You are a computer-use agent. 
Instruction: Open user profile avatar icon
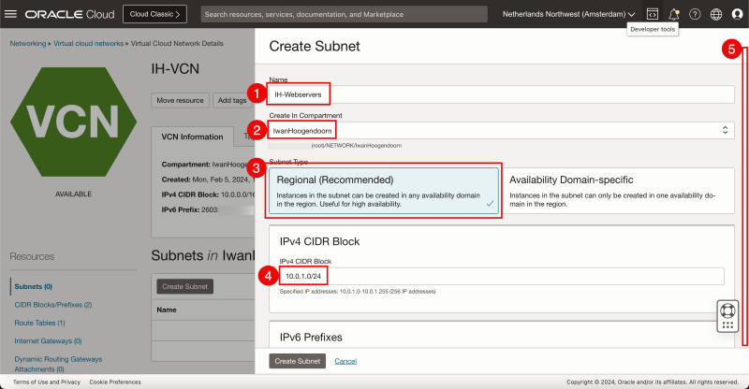tap(737, 14)
